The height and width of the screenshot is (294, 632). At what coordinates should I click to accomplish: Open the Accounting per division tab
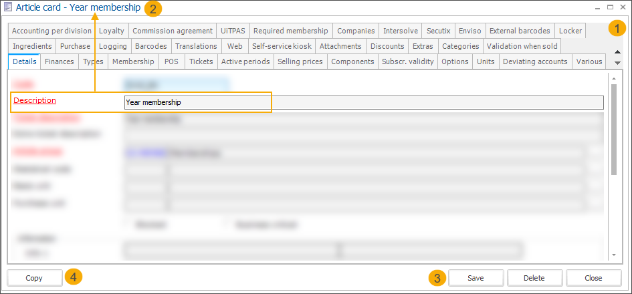[x=51, y=31]
